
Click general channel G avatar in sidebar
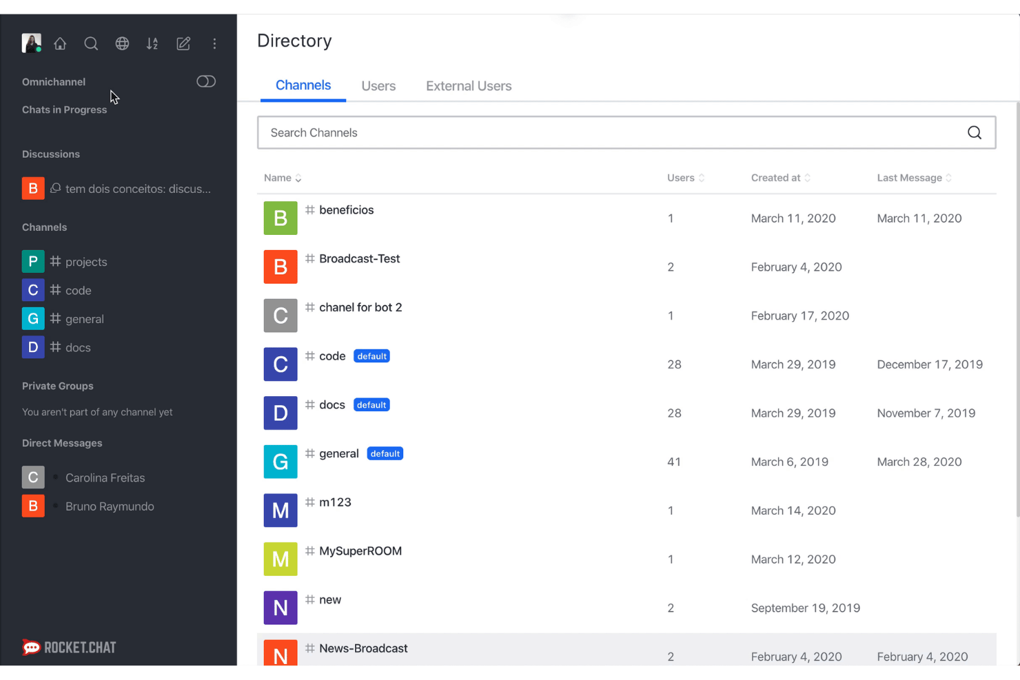33,319
